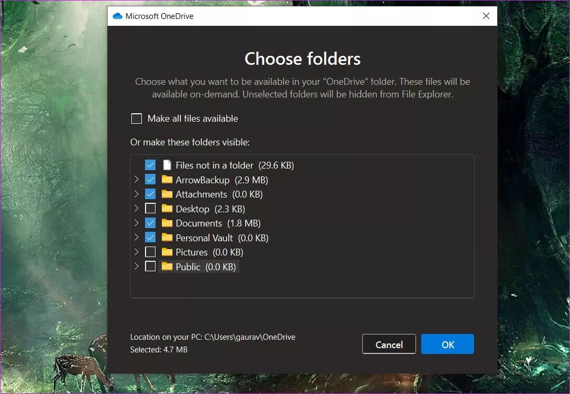Click the Microsoft OneDrive title text
This screenshot has height=394, width=570.
pos(159,16)
